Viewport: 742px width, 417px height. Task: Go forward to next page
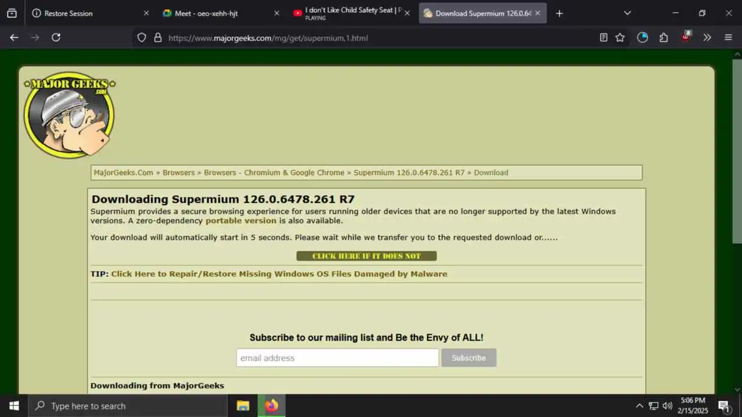tap(35, 38)
